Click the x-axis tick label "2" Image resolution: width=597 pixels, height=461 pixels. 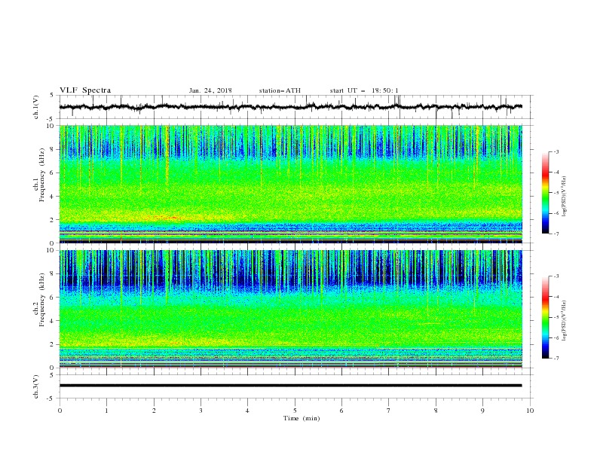point(154,411)
